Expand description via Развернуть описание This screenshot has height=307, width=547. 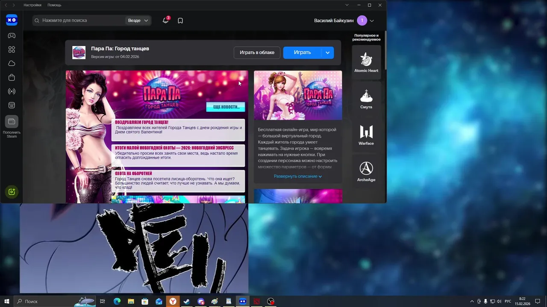click(298, 176)
